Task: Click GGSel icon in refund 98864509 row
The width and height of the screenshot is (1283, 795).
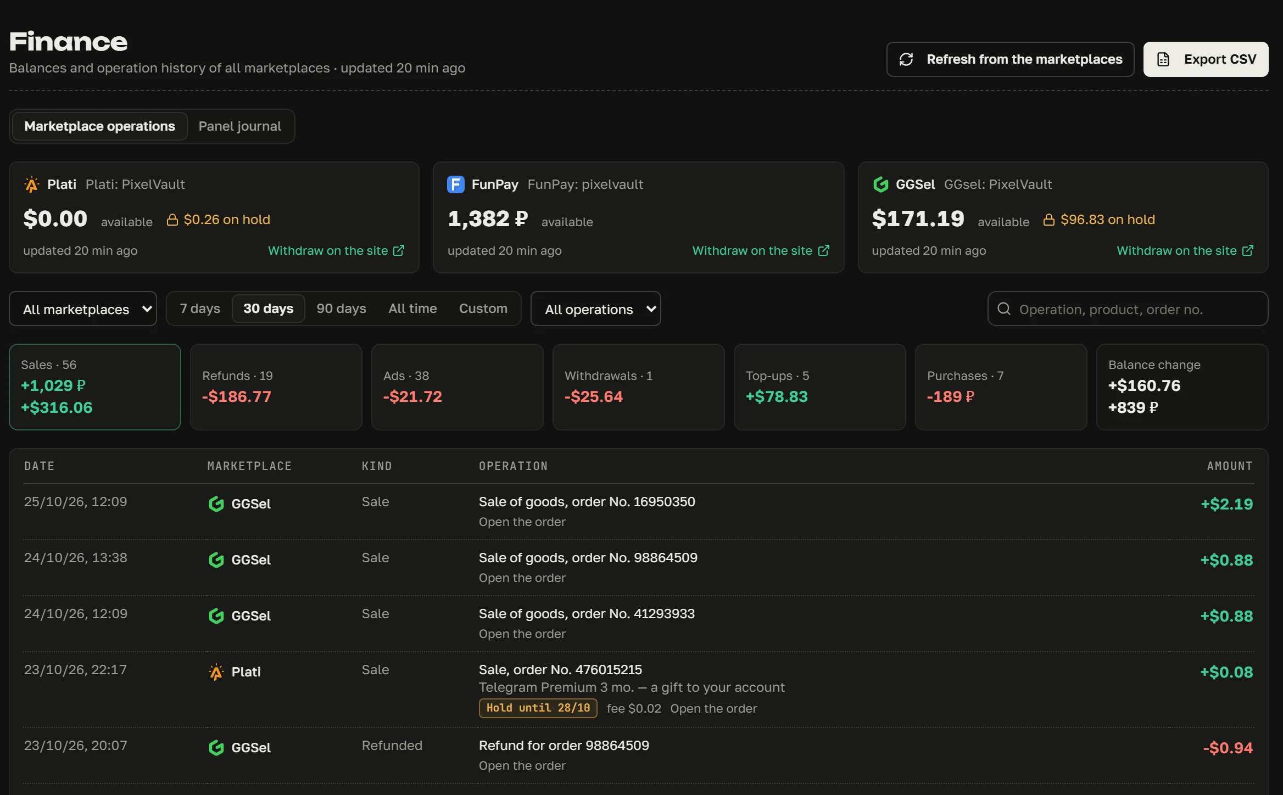Action: coord(216,748)
